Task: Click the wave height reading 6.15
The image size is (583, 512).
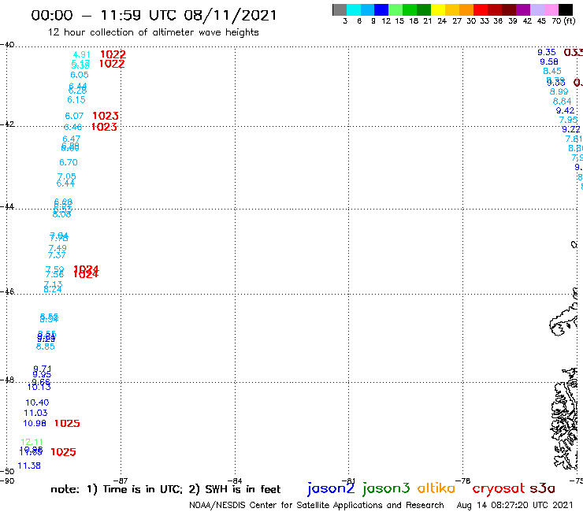Action: tap(76, 100)
